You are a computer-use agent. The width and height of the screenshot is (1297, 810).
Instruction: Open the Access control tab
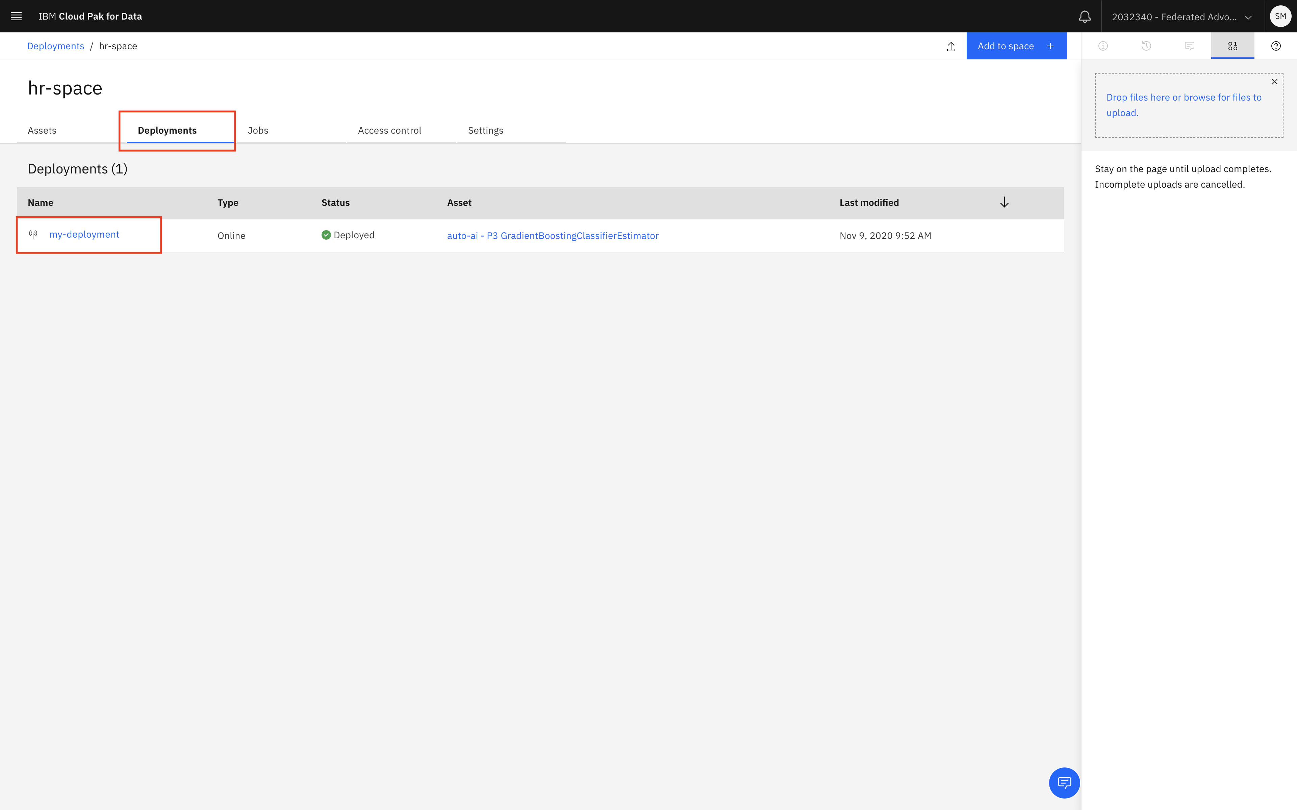coord(389,130)
